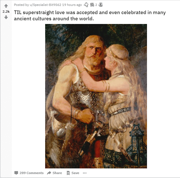Viewport: 180px width, 178px height.
Task: Upvote the superstraight love post
Action: [x=6, y=6]
